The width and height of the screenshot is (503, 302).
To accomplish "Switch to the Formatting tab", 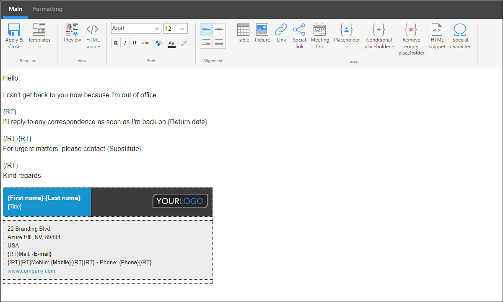I will [48, 9].
